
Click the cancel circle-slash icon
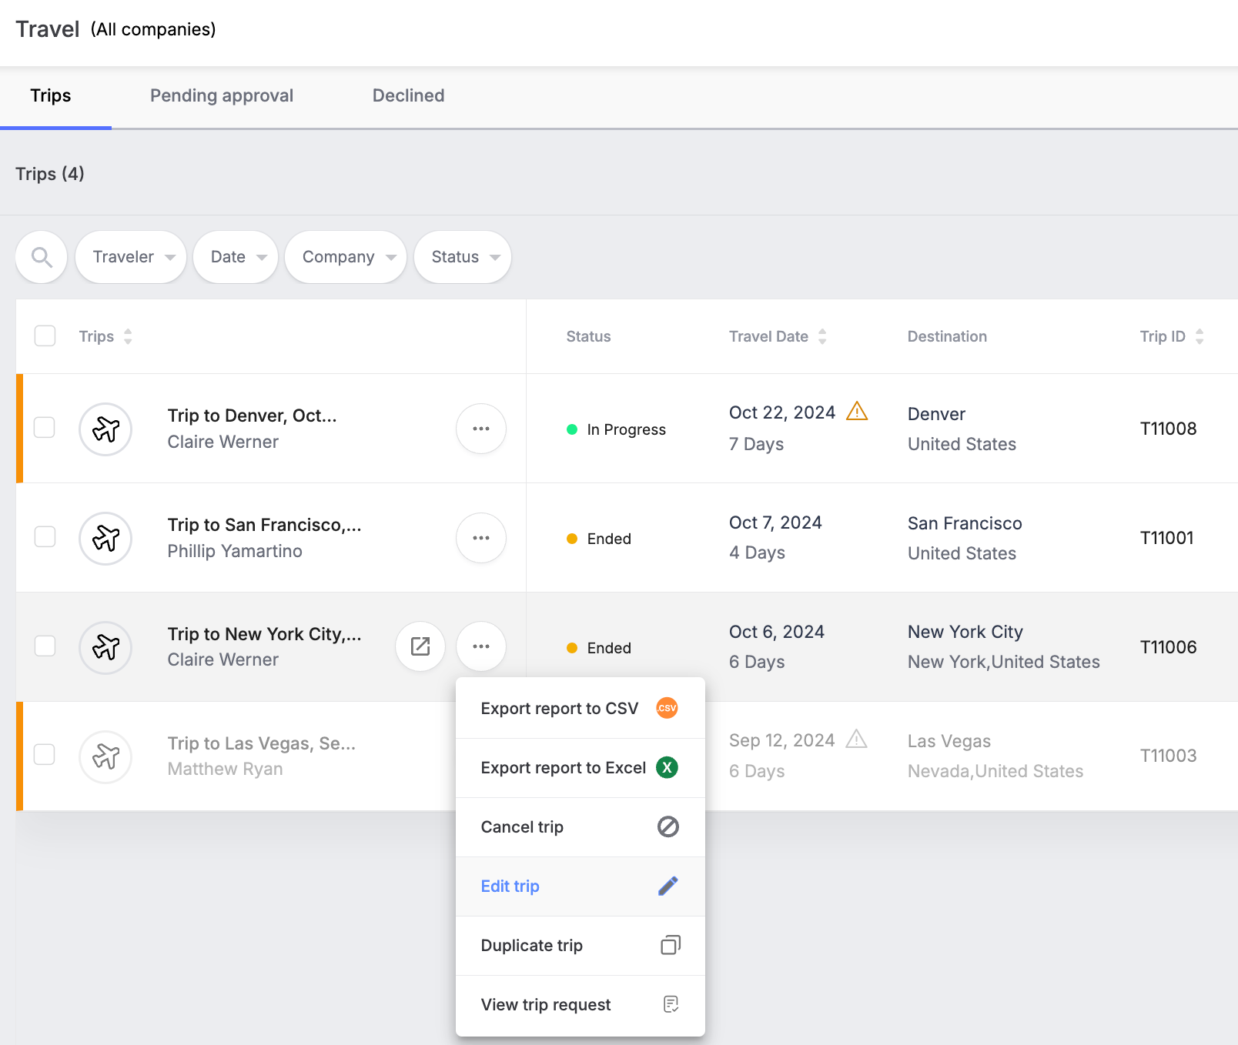668,826
